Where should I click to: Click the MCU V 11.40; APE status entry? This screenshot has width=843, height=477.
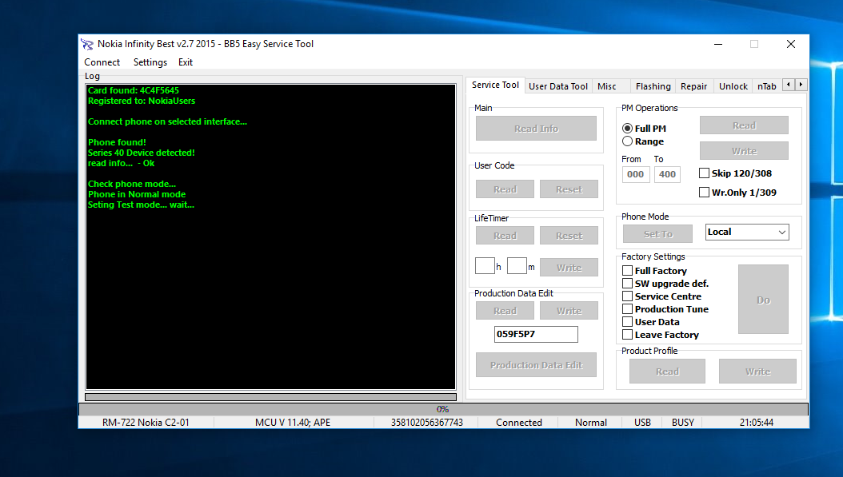pos(293,422)
